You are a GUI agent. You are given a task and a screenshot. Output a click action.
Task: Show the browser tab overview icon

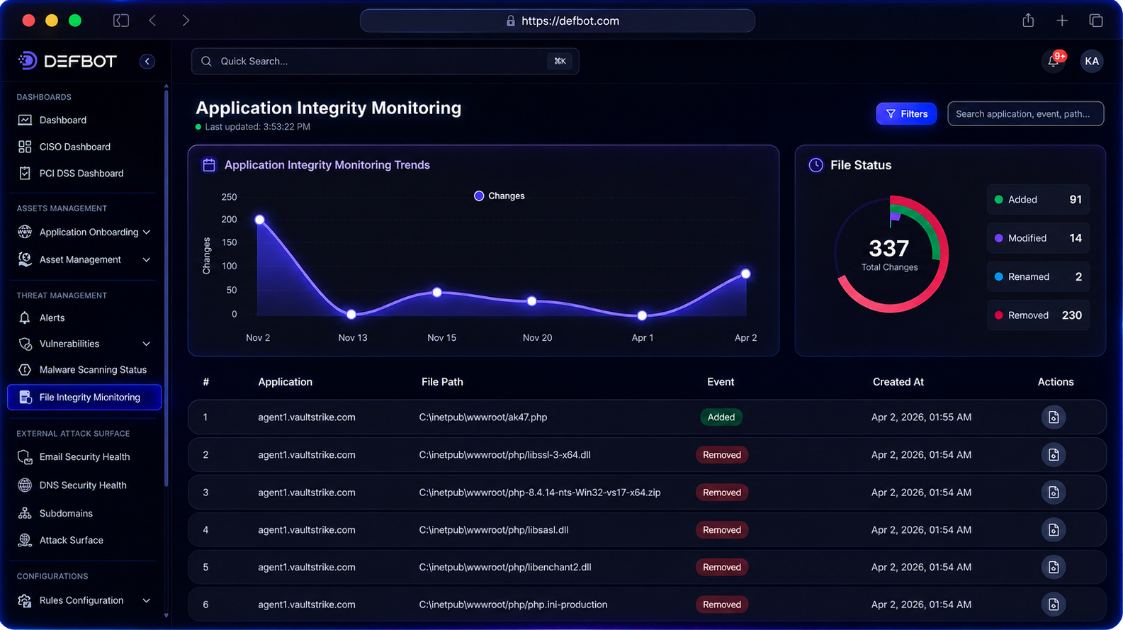coord(1096,21)
